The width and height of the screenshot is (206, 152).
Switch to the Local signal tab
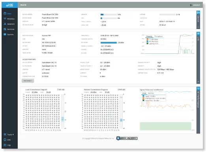[144, 93]
